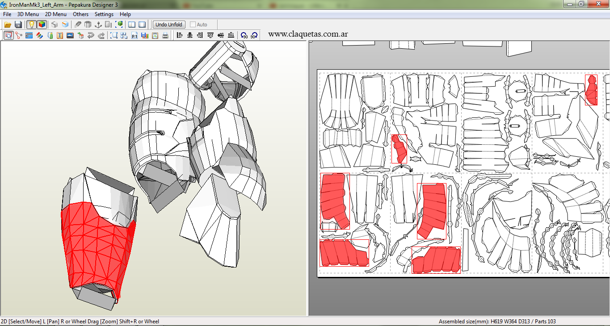Toggle the light bulb lighting button
The width and height of the screenshot is (610, 326).
[31, 25]
